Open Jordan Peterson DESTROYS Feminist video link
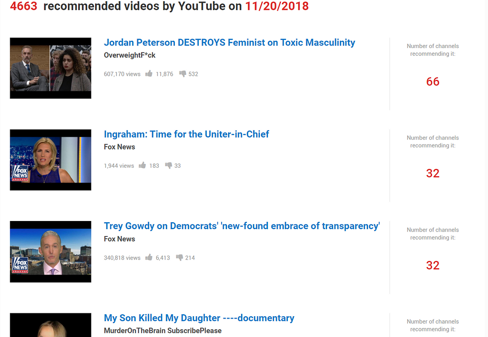The image size is (488, 337). [229, 42]
